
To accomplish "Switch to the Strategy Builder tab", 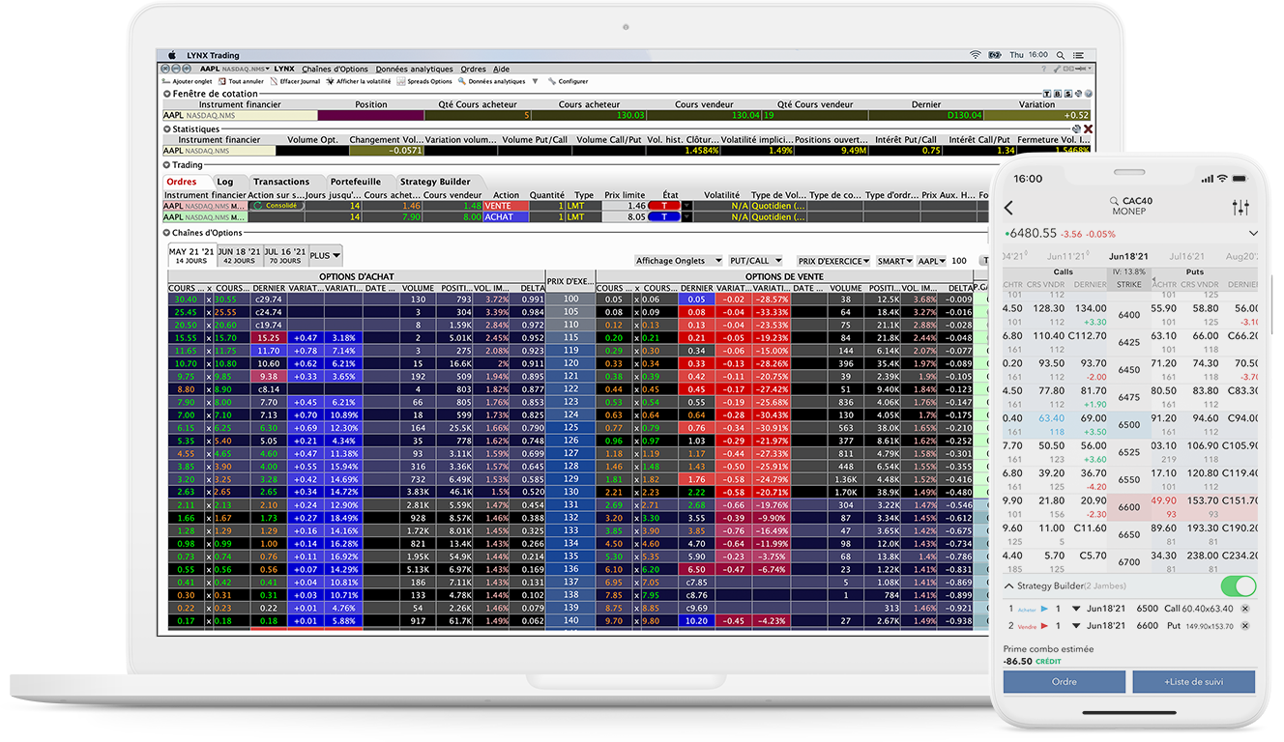I will (435, 182).
